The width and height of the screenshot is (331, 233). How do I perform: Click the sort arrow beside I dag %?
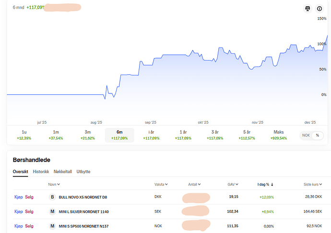coord(272,184)
